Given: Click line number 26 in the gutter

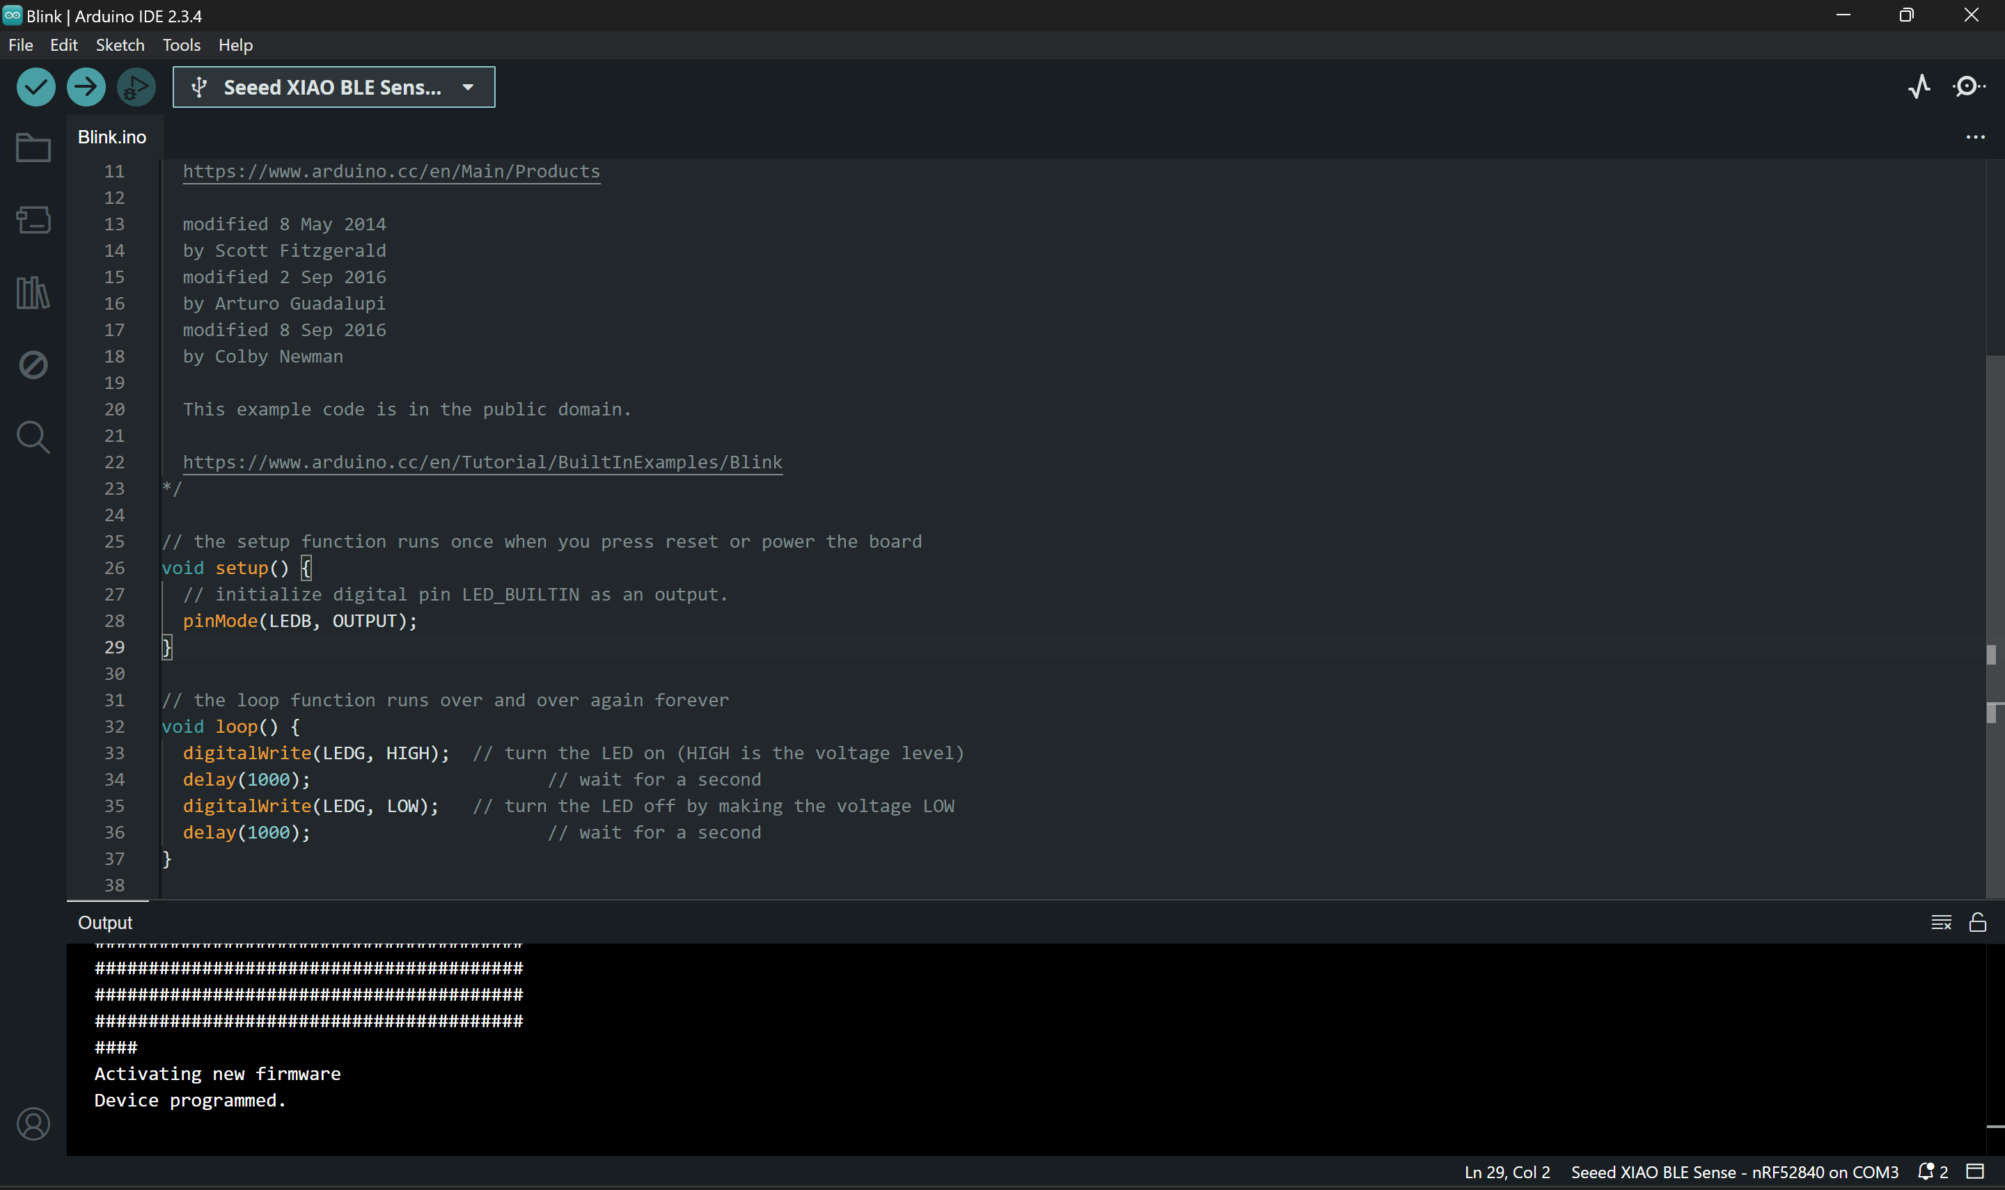Looking at the screenshot, I should pyautogui.click(x=115, y=569).
